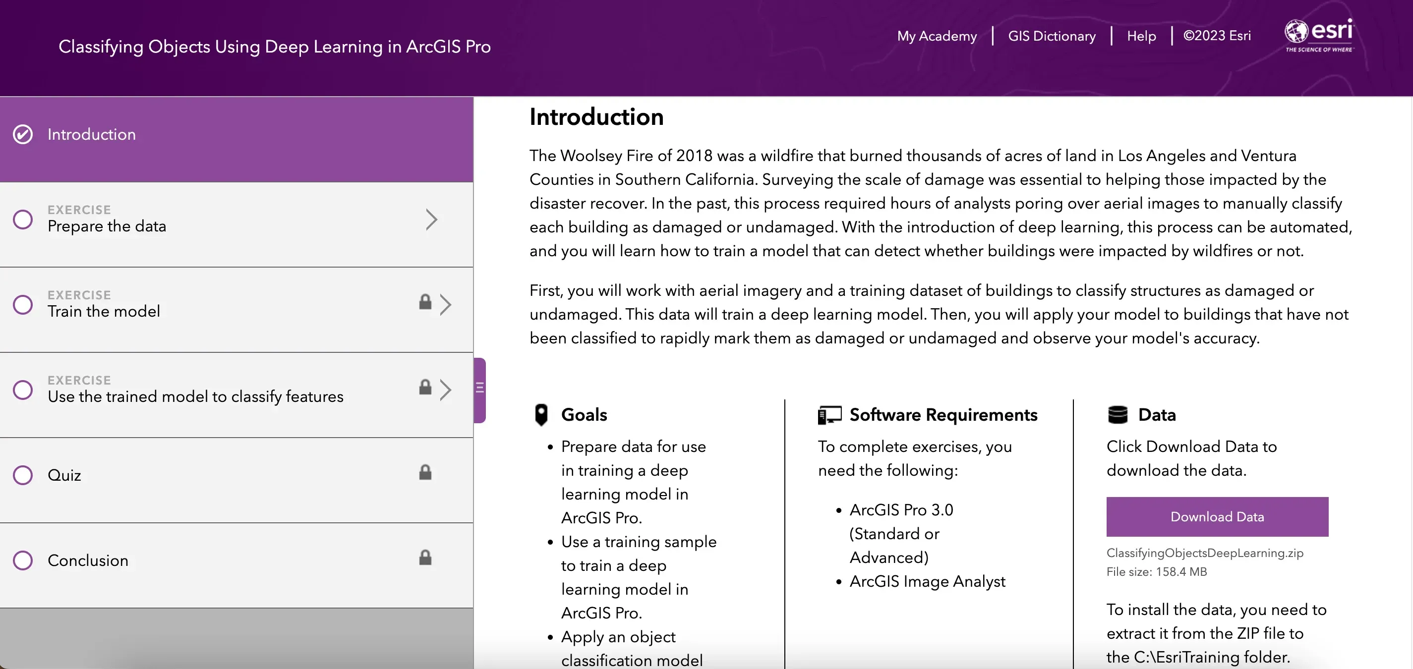
Task: Click the ArcGIS Pro 3.0 requirement bullet
Action: (x=901, y=534)
